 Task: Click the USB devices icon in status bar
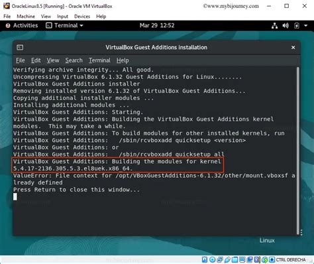(227, 259)
